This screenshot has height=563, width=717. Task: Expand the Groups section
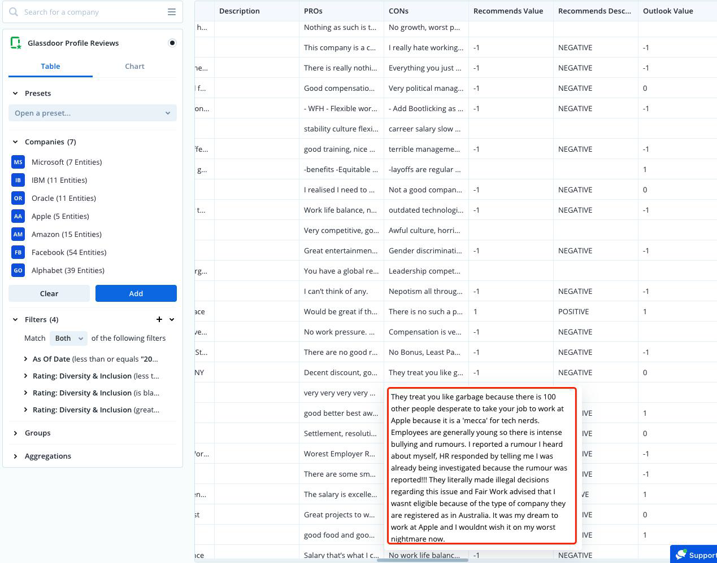(x=15, y=433)
